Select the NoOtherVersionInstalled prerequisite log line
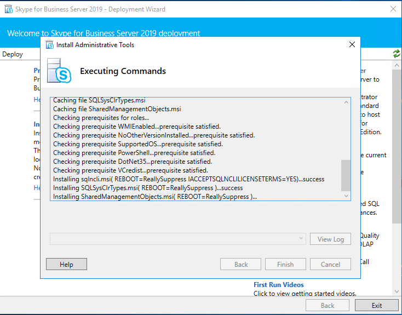The width and height of the screenshot is (402, 315). coord(154,135)
